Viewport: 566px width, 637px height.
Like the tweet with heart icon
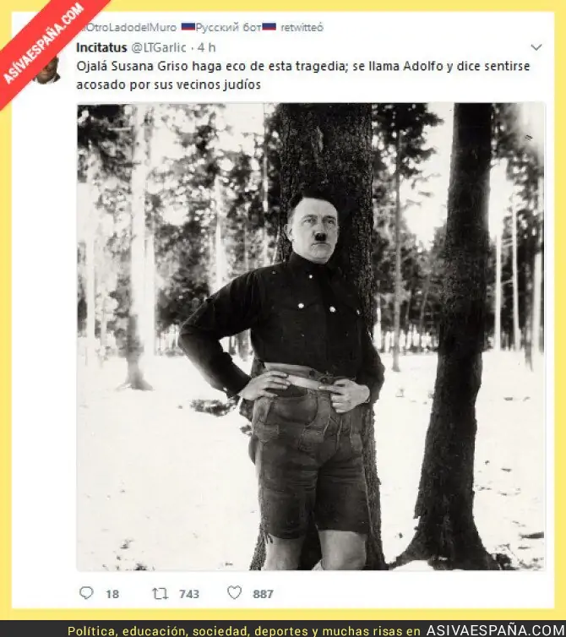[235, 593]
